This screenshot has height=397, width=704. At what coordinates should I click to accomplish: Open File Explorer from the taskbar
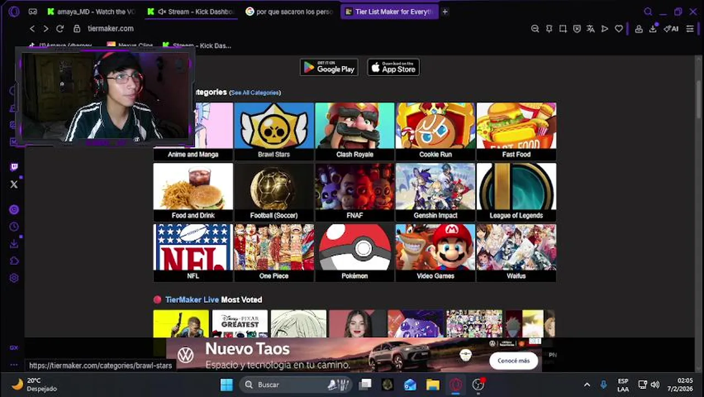click(432, 384)
